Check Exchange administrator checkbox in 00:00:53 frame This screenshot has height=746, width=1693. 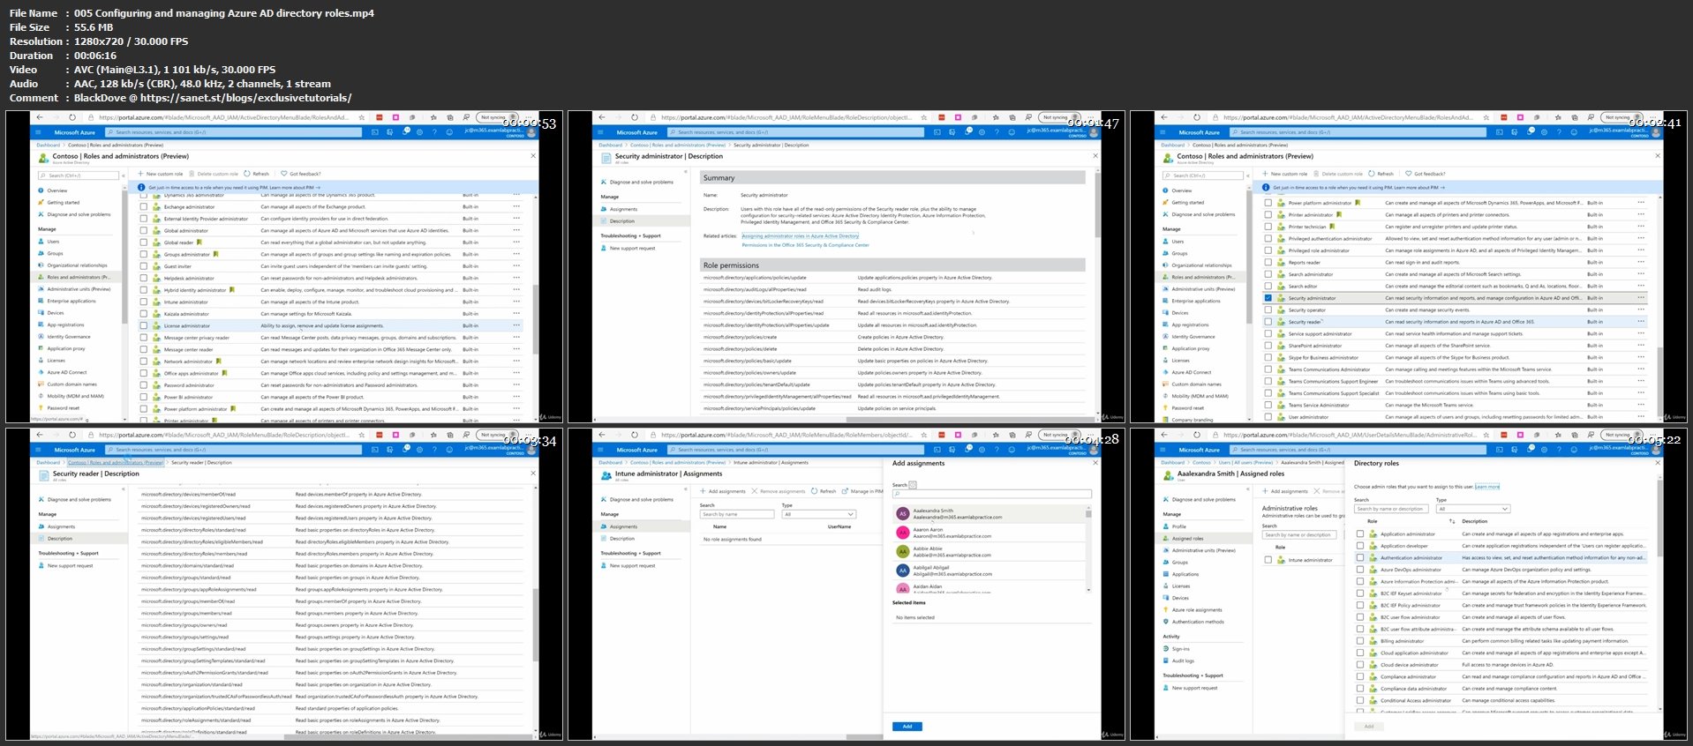point(144,207)
